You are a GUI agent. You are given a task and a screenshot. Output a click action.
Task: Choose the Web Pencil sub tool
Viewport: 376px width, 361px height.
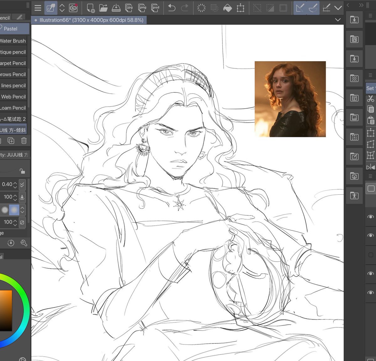tap(13, 97)
